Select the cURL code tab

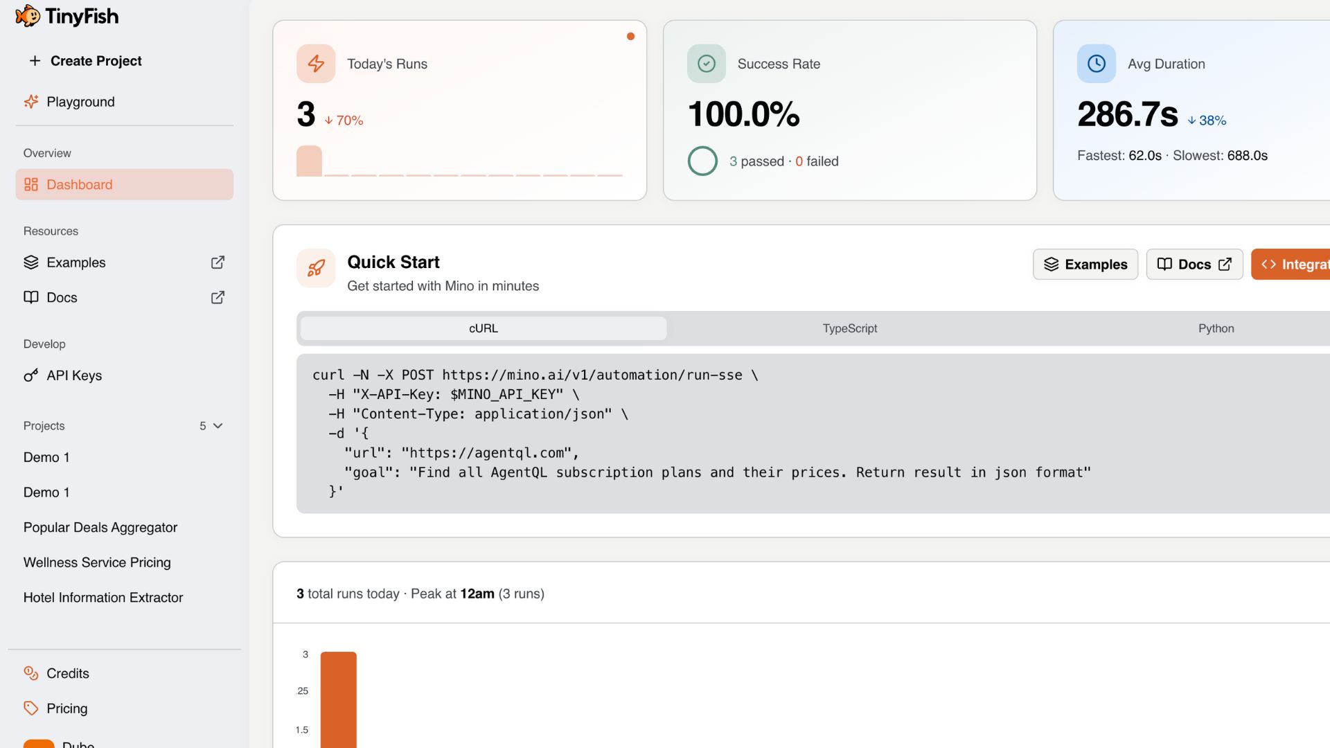pyautogui.click(x=483, y=328)
